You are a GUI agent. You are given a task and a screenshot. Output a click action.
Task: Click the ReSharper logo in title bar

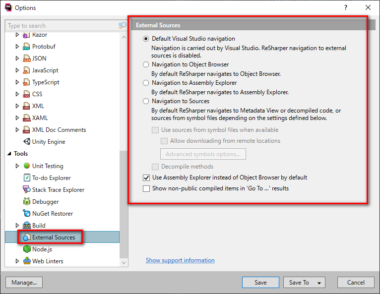click(8, 7)
